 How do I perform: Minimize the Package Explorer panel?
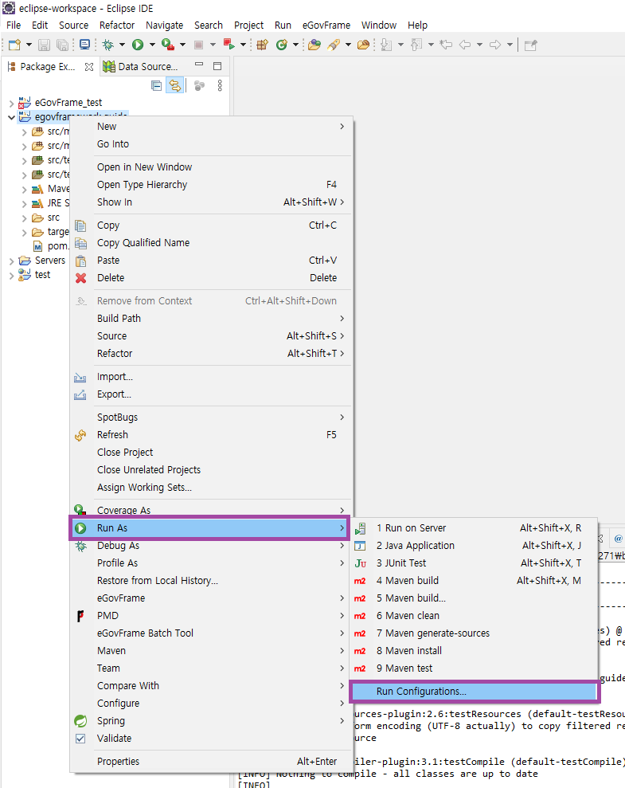pyautogui.click(x=199, y=65)
